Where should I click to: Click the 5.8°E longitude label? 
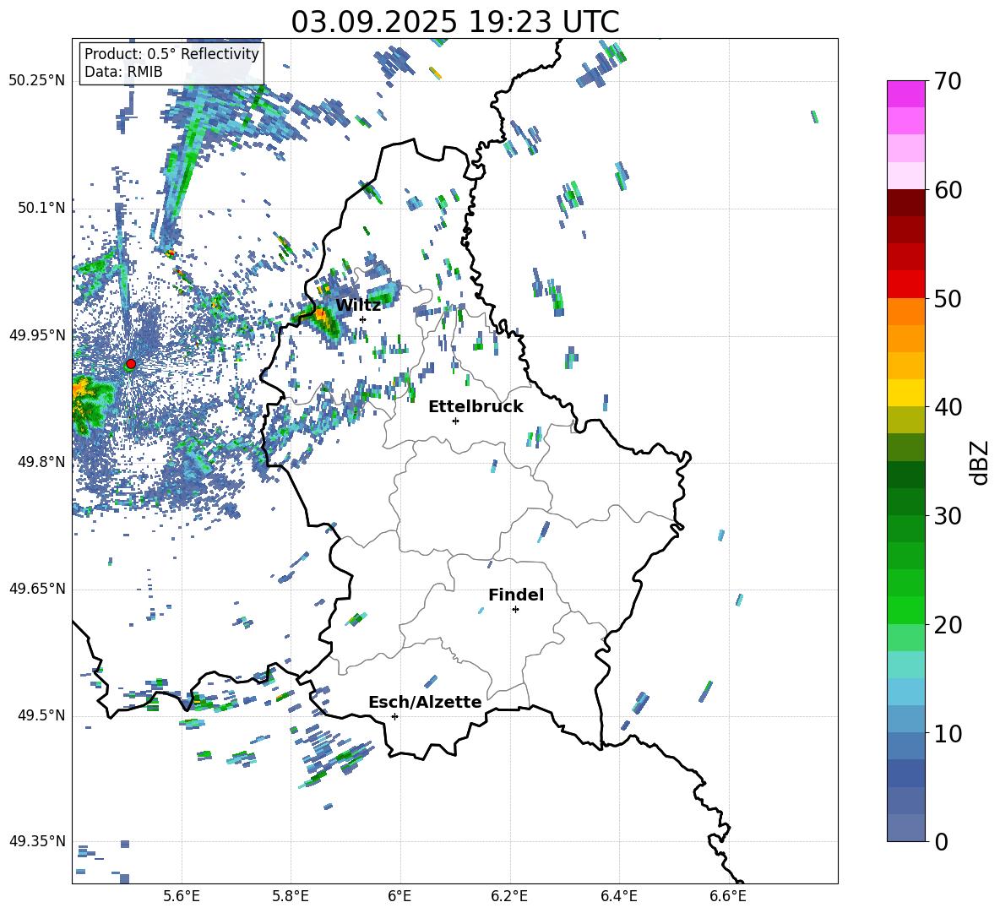291,896
